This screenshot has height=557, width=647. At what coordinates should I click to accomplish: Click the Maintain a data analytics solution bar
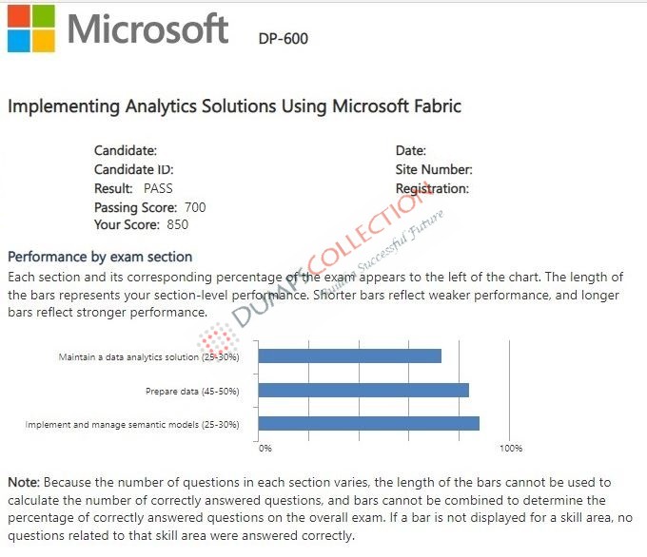pyautogui.click(x=350, y=355)
